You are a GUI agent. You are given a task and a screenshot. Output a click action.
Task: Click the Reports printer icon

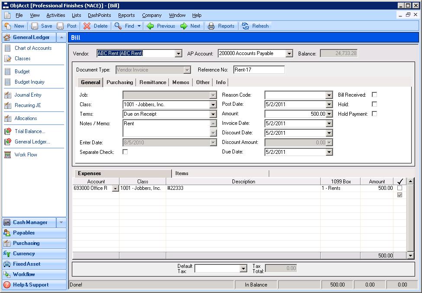211,26
